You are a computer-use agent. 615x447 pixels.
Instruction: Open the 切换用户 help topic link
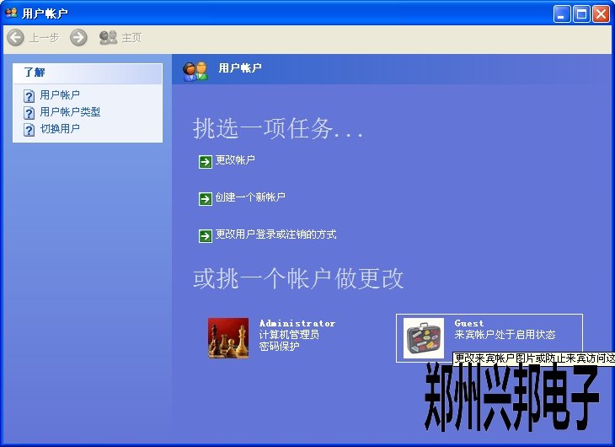click(60, 129)
